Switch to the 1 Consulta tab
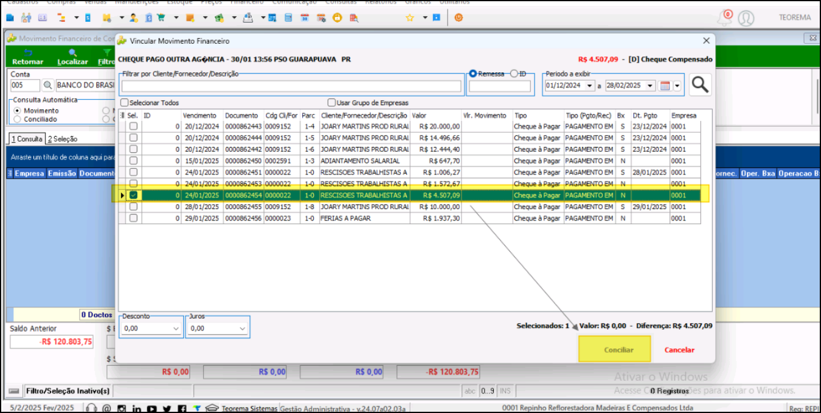821x413 pixels. pyautogui.click(x=29, y=139)
